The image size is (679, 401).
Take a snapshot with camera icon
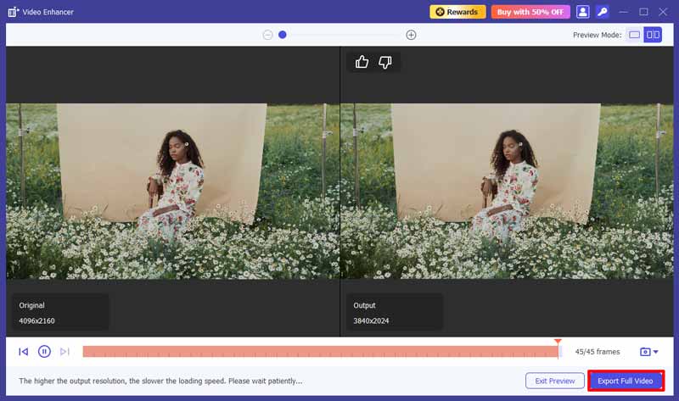(x=645, y=352)
